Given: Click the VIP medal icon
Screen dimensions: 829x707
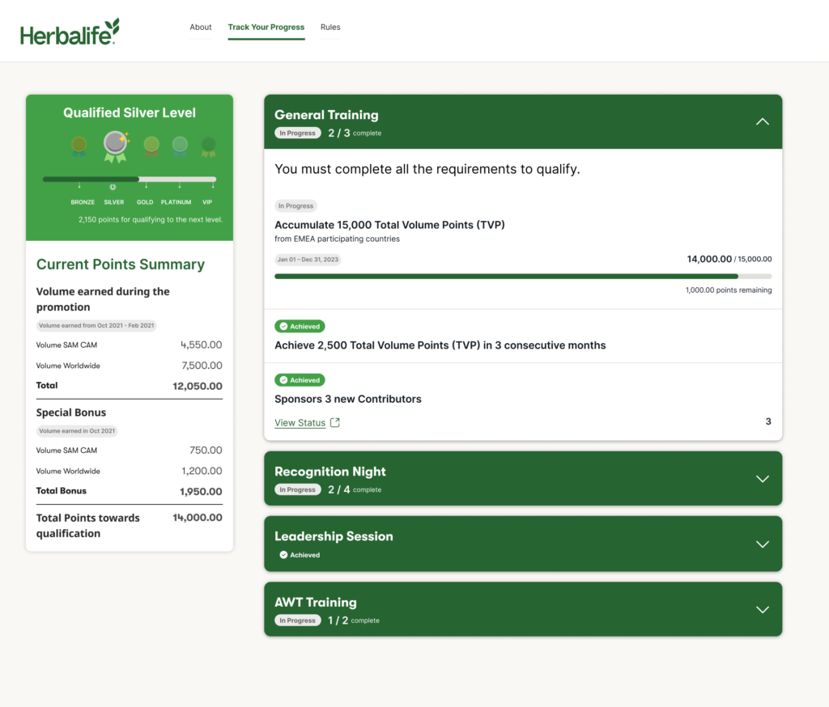Looking at the screenshot, I should (208, 146).
